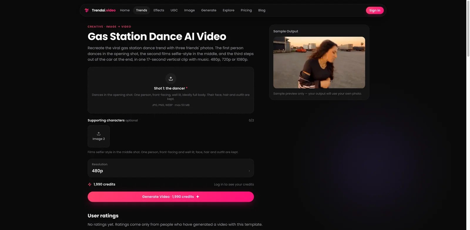Click the Trendai.video brand name
470x230 pixels.
click(104, 10)
